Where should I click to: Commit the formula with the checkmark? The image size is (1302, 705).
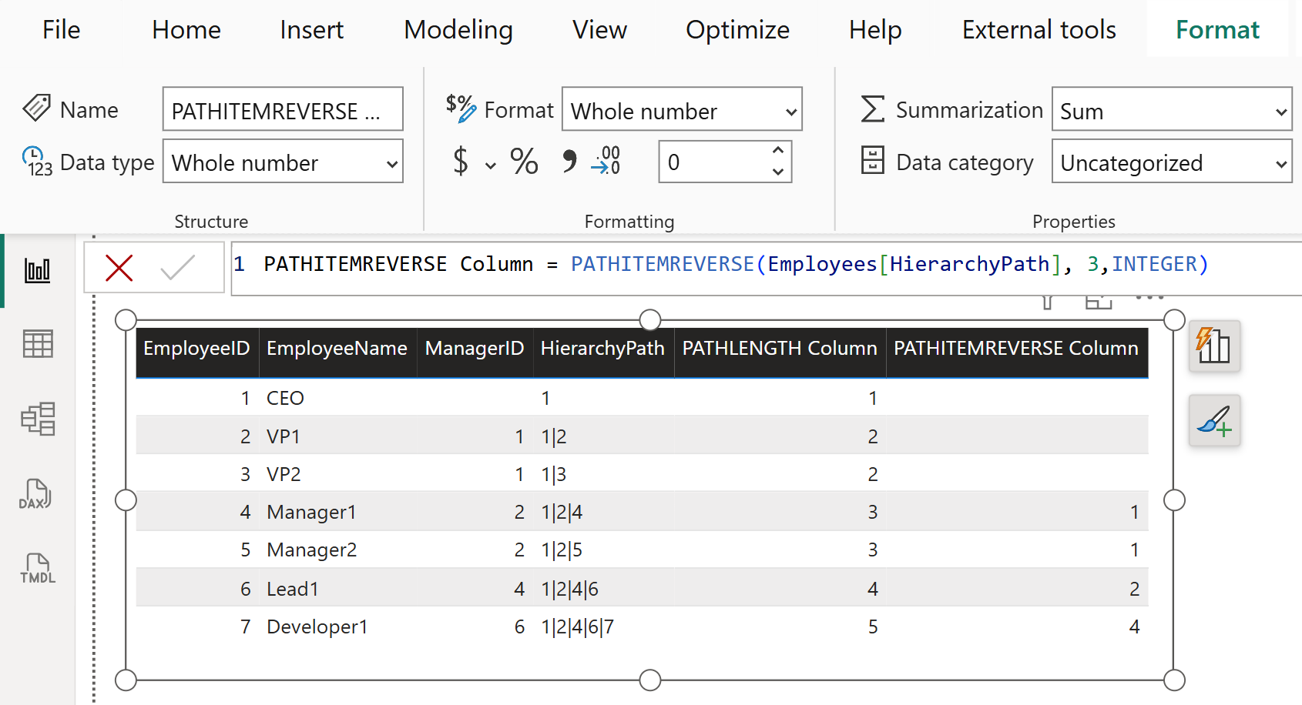pos(177,268)
